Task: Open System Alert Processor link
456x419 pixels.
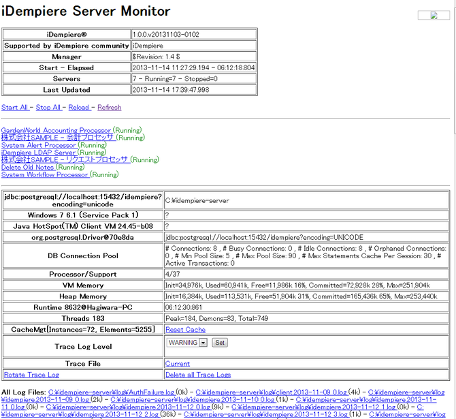Action: (39, 145)
